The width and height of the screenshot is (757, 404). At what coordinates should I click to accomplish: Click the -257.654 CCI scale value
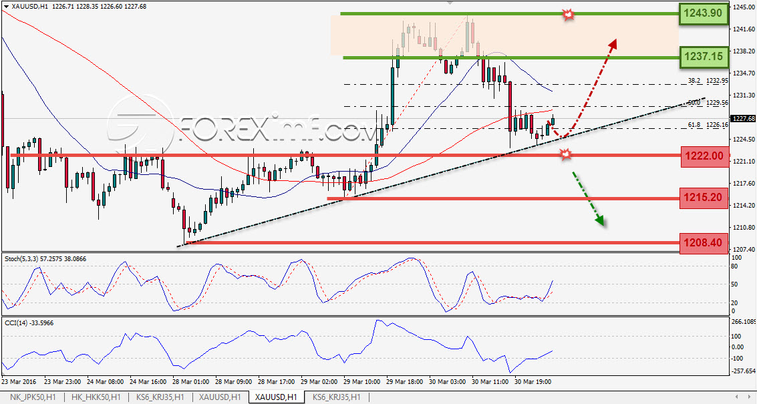pyautogui.click(x=744, y=371)
